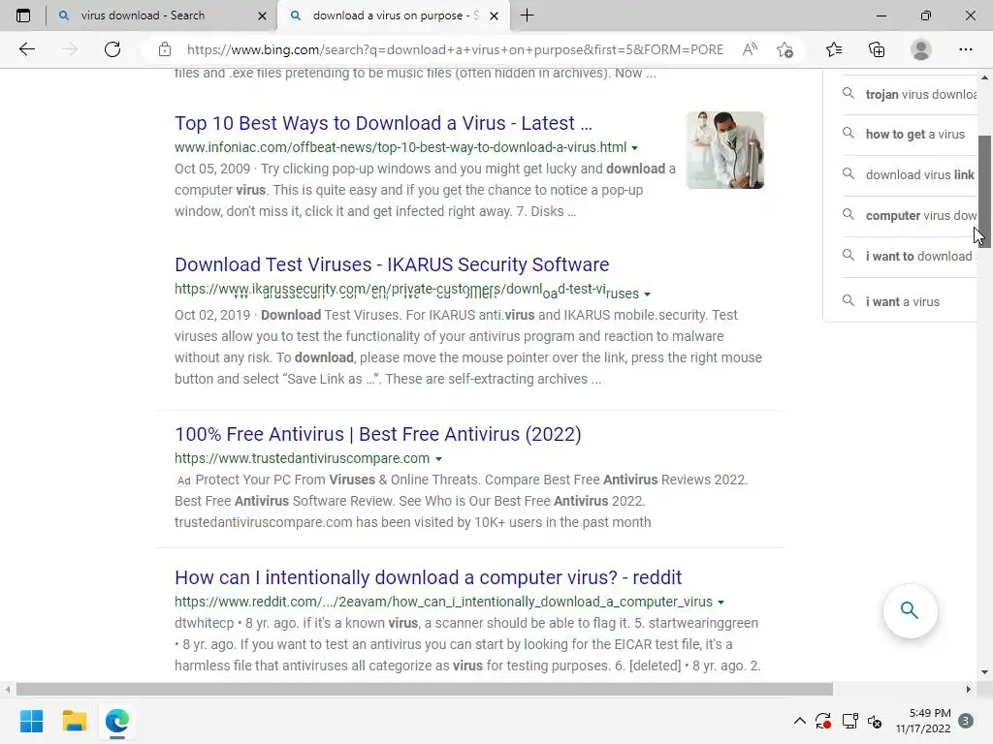Viewport: 993px width, 744px height.
Task: Click the floating search button
Action: point(910,610)
